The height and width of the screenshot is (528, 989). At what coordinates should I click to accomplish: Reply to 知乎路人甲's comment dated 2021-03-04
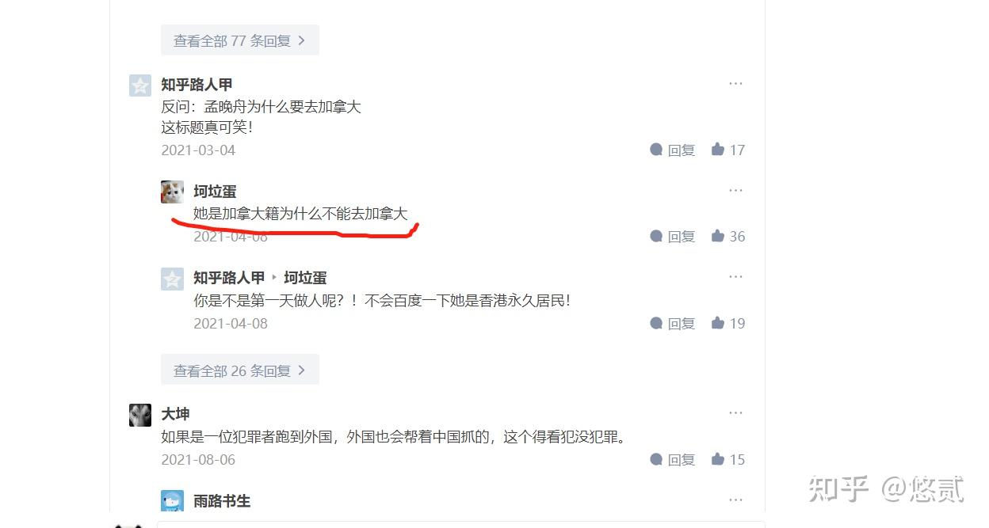[672, 150]
